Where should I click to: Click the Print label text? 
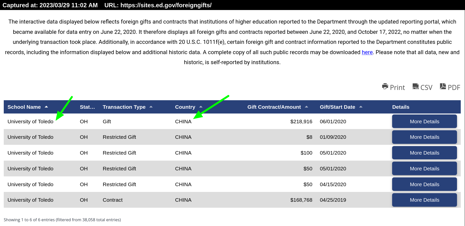point(397,87)
